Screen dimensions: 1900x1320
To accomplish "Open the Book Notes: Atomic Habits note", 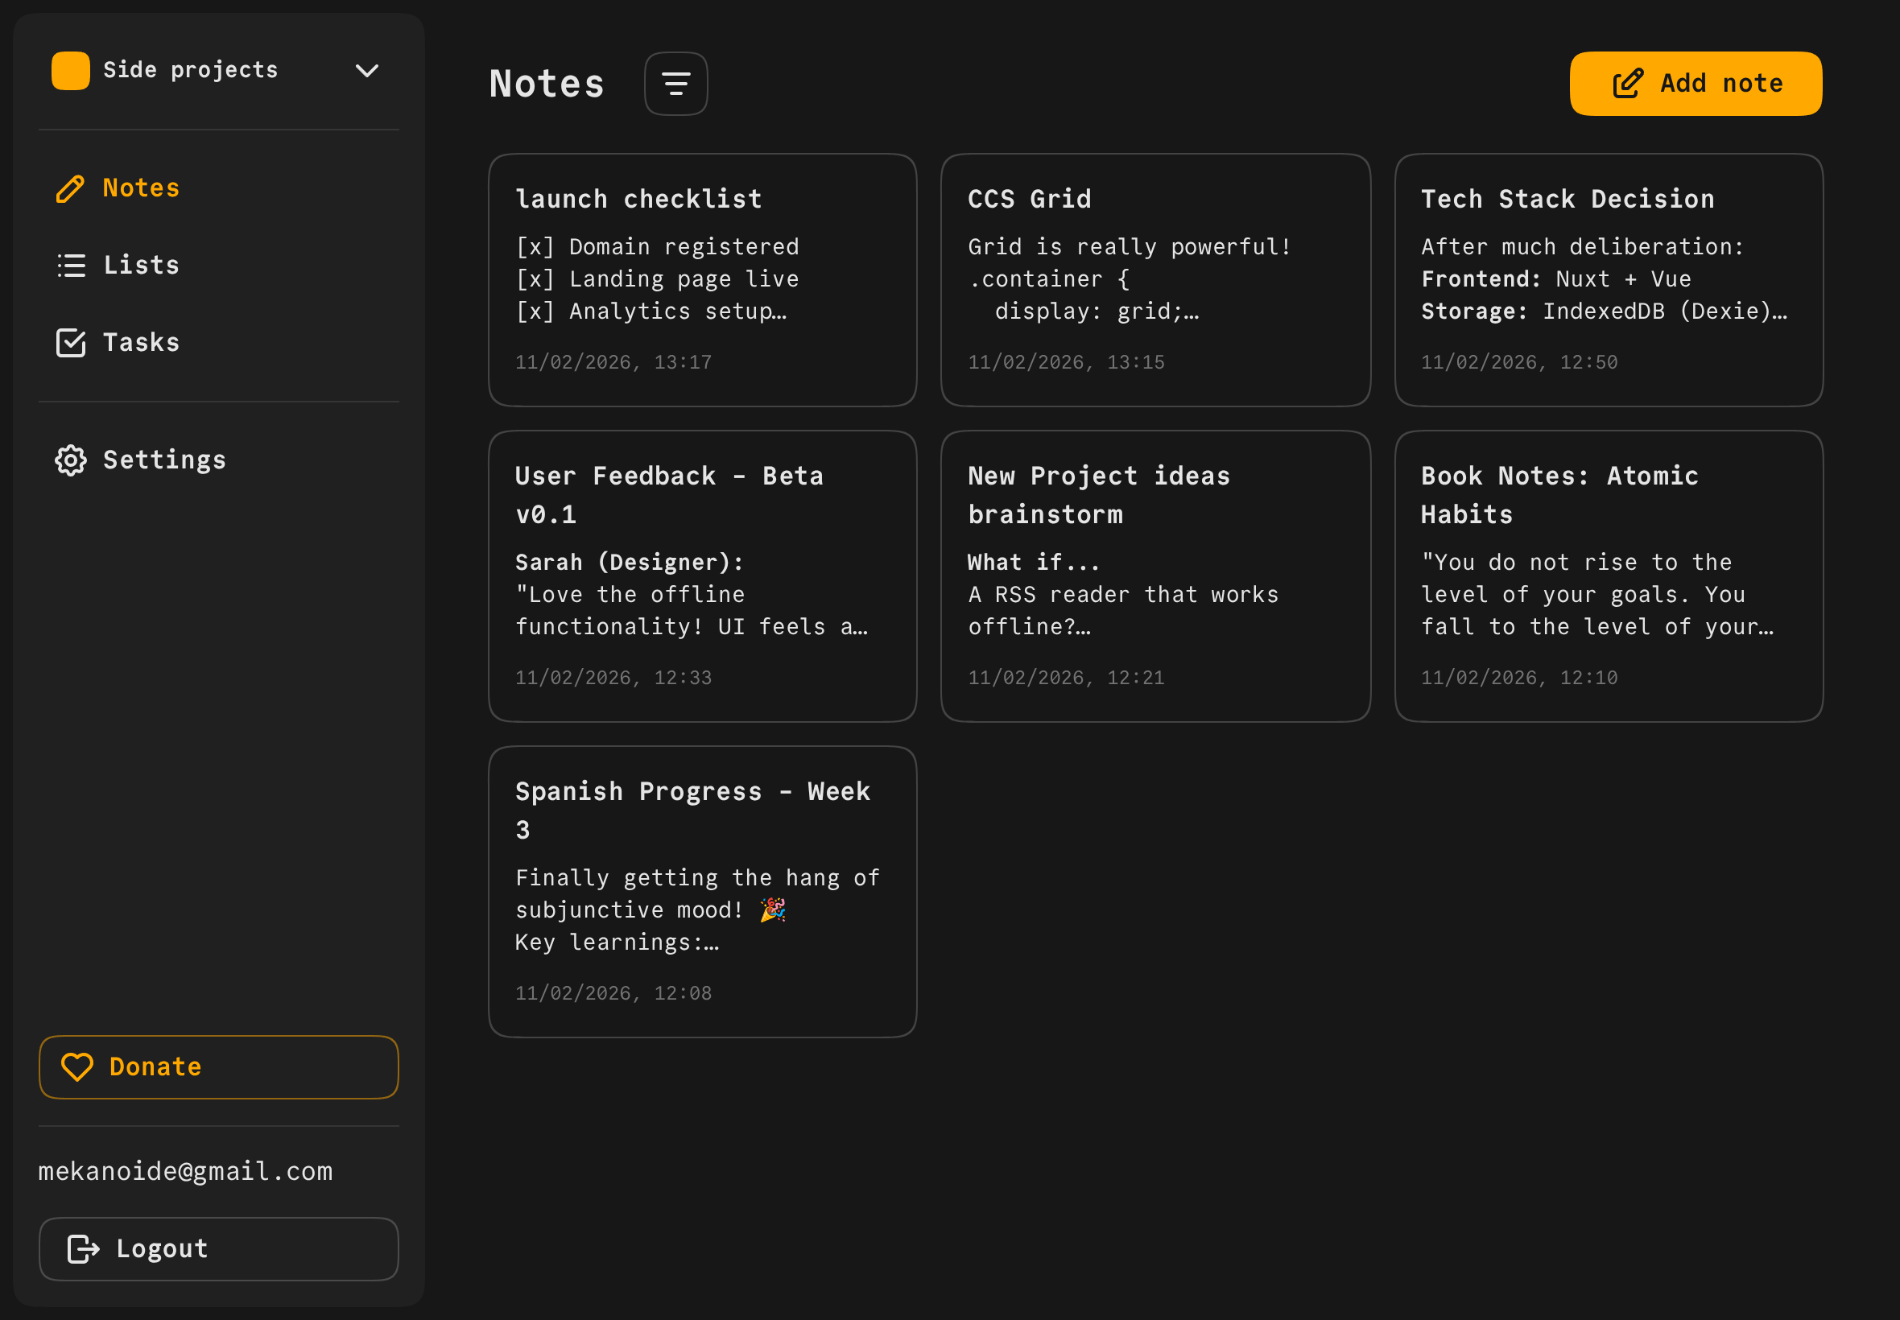I will pos(1608,576).
